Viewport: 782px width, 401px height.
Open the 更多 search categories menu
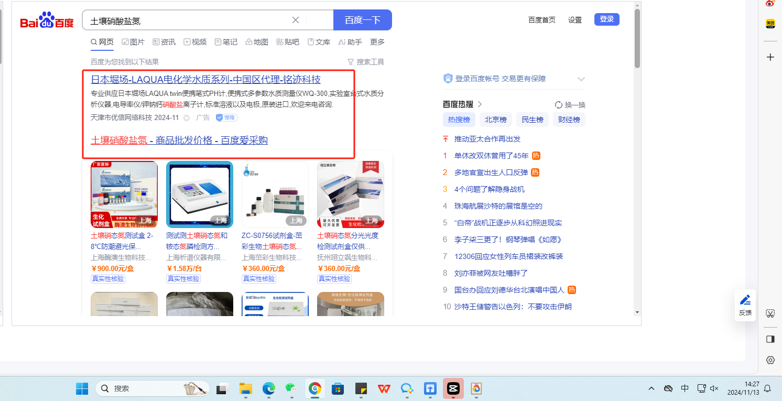[377, 42]
